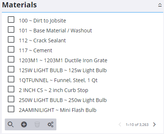Select the 1QTFUNNEL checkbox

pyautogui.click(x=11, y=79)
